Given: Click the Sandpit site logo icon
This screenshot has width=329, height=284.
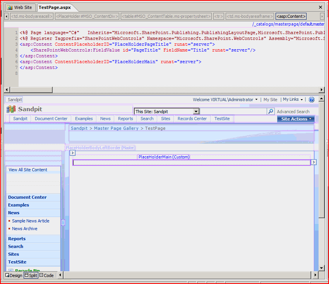Looking at the screenshot, I should pyautogui.click(x=11, y=109).
